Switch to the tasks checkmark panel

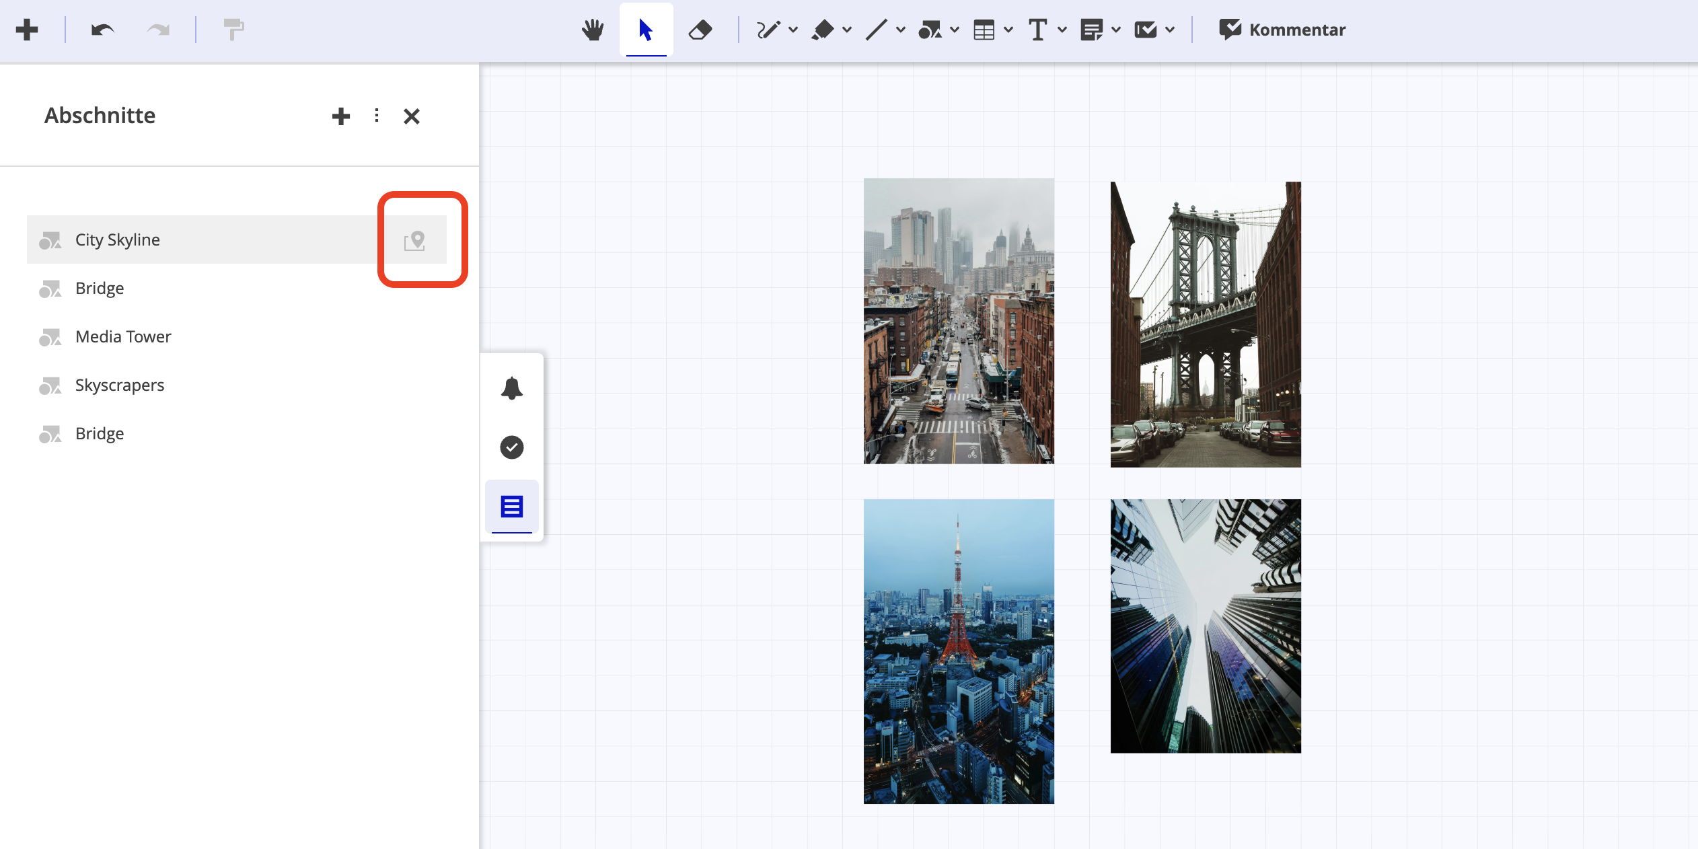point(511,447)
